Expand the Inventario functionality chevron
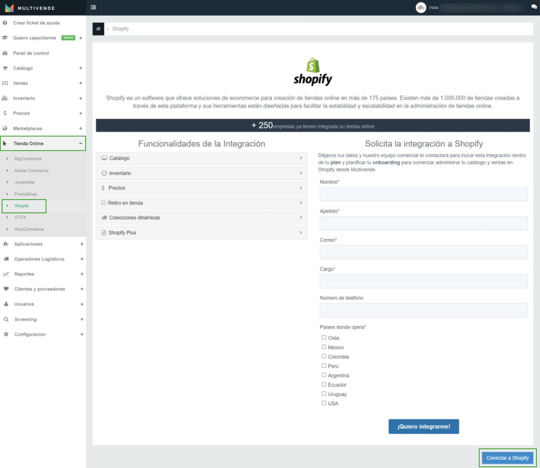 pos(301,173)
